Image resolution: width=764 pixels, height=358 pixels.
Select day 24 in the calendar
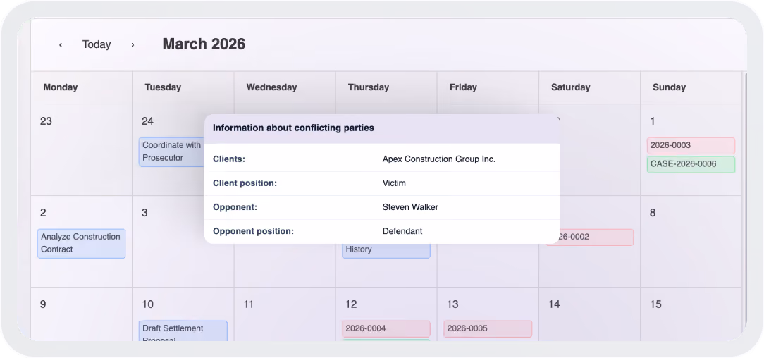[147, 121]
